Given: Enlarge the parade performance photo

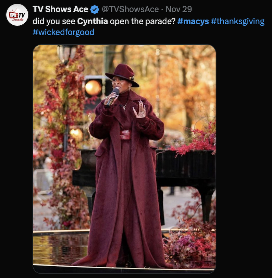Looking at the screenshot, I should (x=124, y=159).
